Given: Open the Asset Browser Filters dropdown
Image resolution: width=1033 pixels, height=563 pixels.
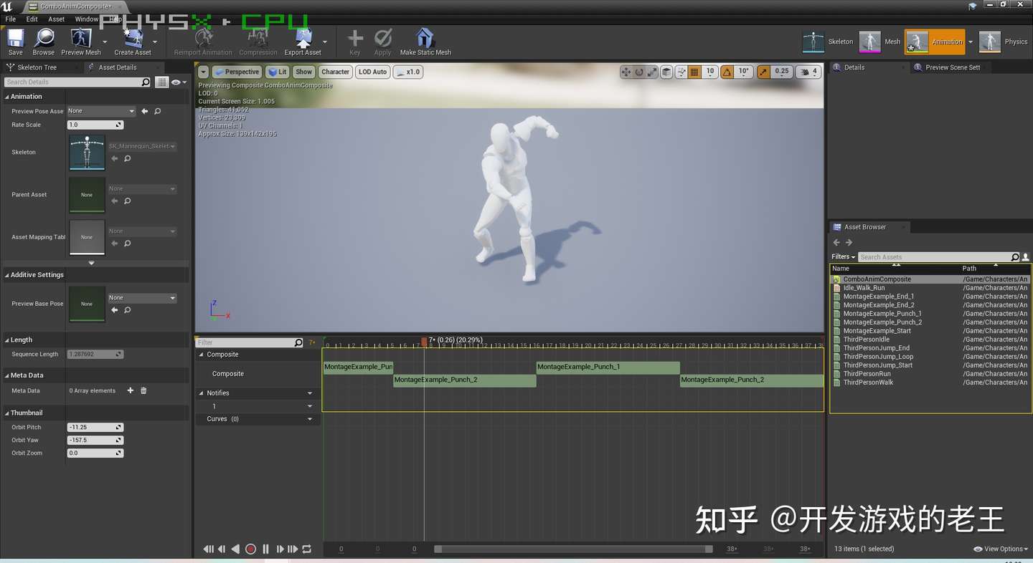Looking at the screenshot, I should [x=844, y=256].
